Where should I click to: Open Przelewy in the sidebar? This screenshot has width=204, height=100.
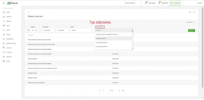pos(8,21)
